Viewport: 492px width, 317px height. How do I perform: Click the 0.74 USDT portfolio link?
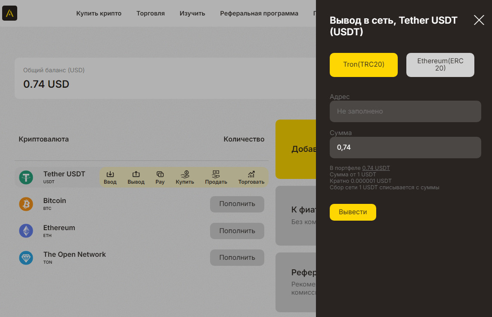coord(376,168)
